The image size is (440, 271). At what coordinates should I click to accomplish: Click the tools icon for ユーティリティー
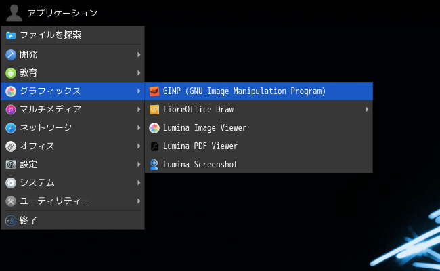(11, 201)
